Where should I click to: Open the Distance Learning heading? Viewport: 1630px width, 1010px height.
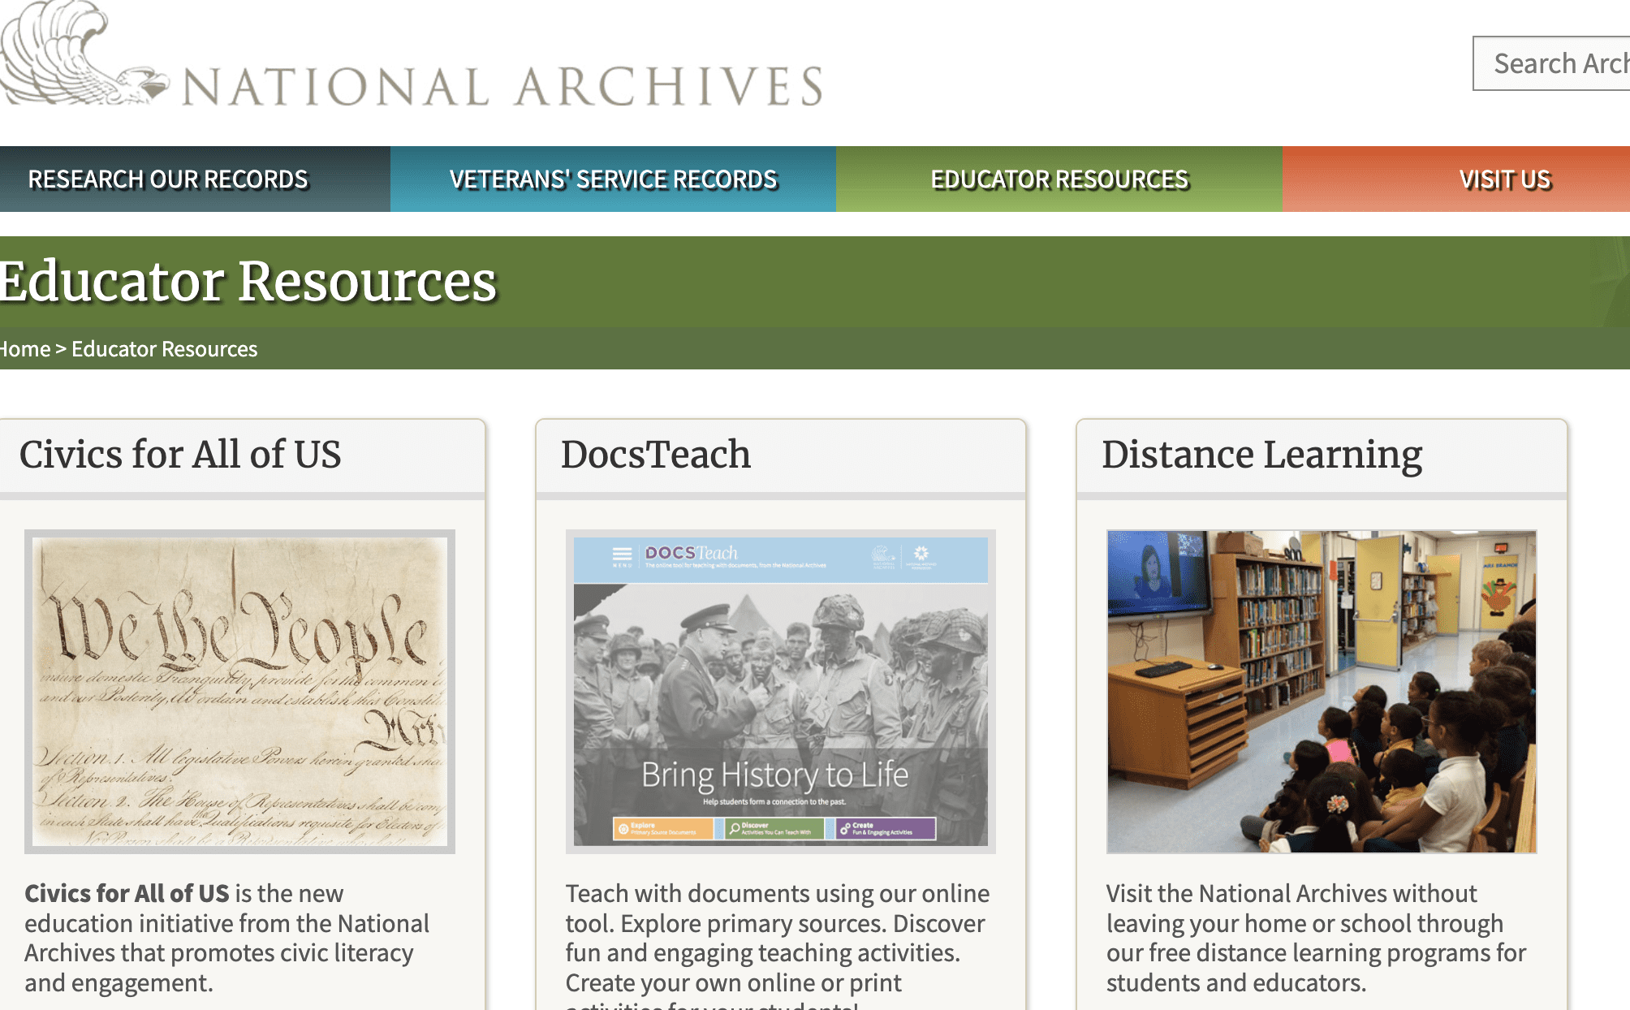pos(1261,455)
